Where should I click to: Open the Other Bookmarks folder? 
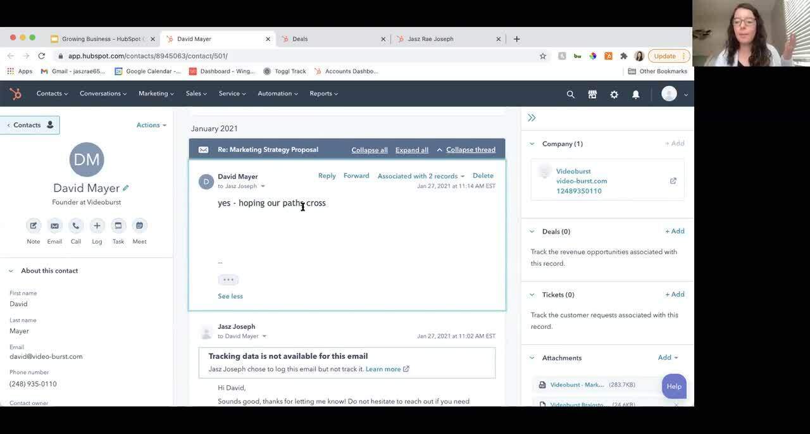click(x=657, y=71)
